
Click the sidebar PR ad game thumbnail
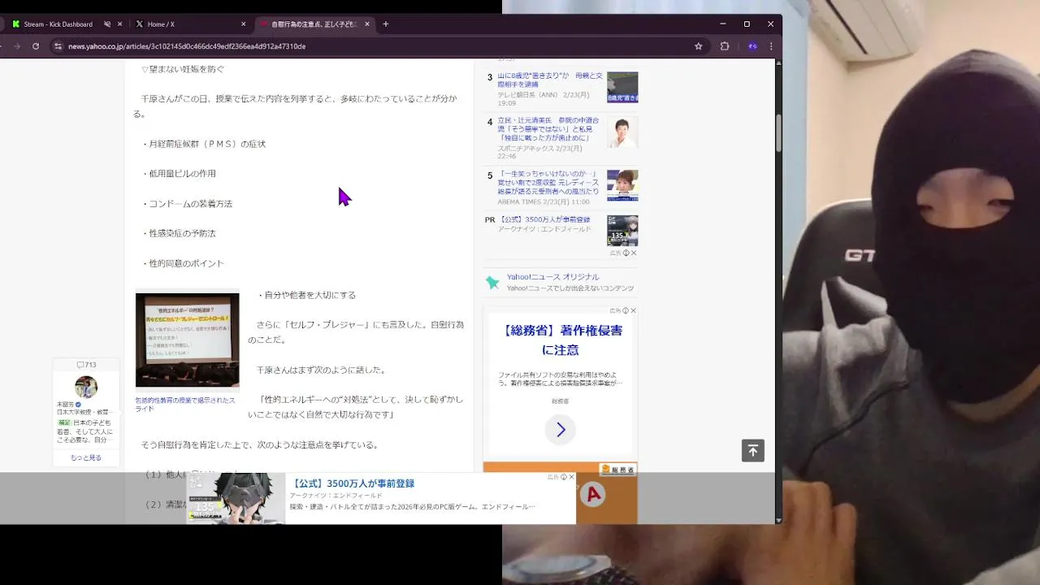(x=622, y=230)
